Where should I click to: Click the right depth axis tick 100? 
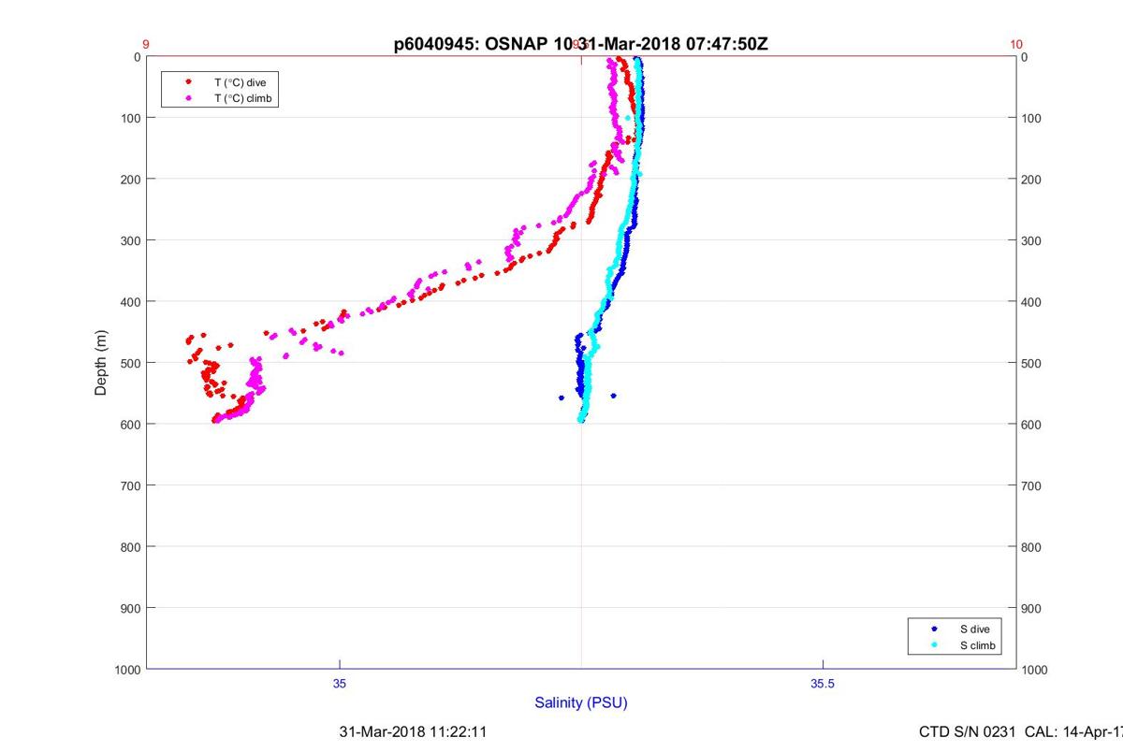coord(1032,118)
